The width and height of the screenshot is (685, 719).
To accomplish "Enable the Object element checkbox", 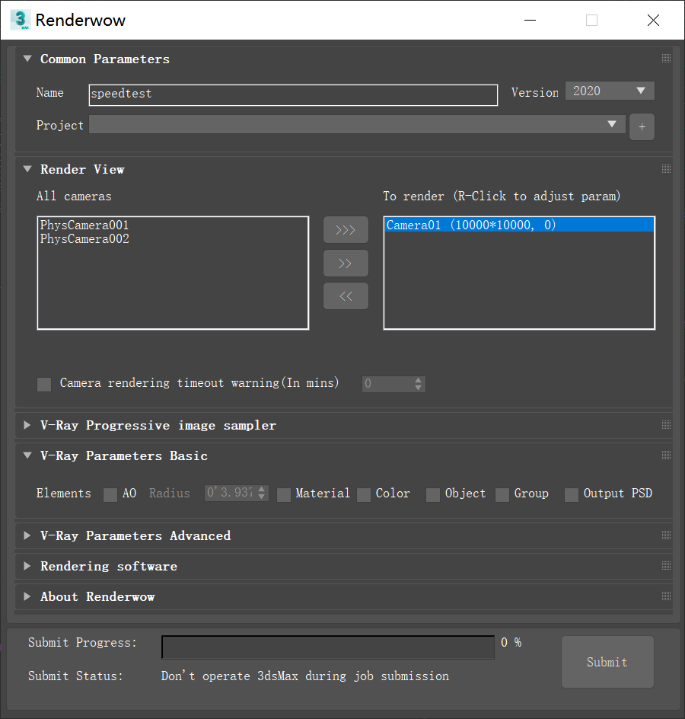I will tap(433, 495).
